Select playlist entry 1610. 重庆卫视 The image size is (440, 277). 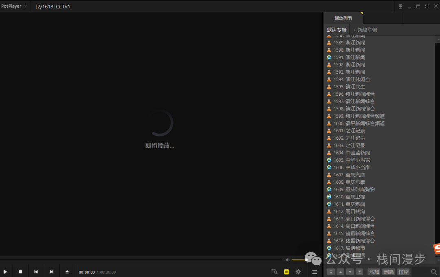[379, 197]
